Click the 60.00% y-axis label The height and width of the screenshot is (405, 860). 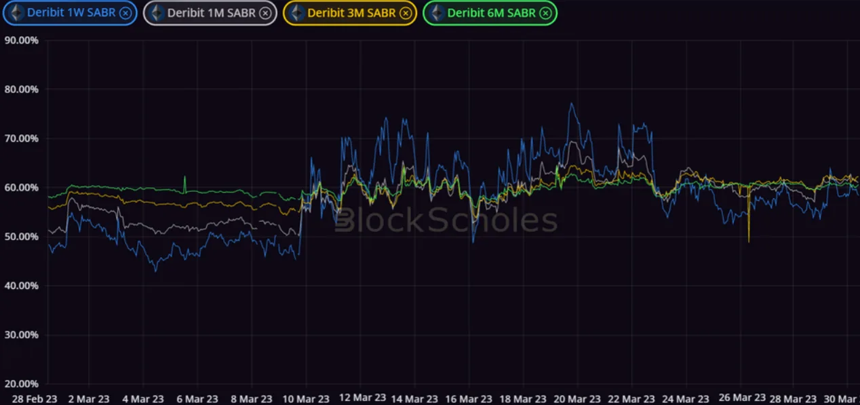[x=21, y=187]
